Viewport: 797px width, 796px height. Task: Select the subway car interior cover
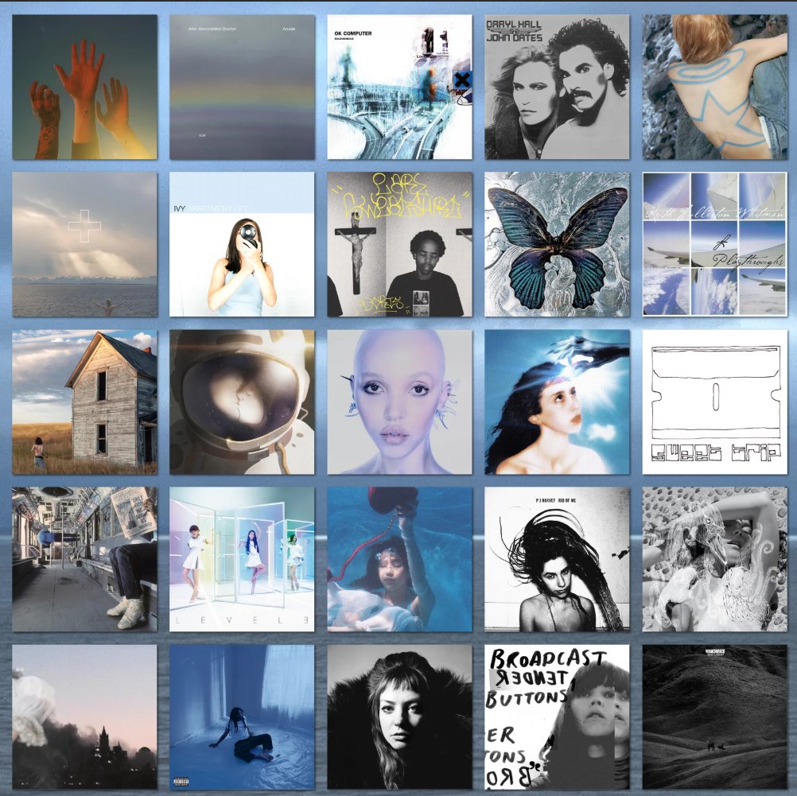[84, 560]
